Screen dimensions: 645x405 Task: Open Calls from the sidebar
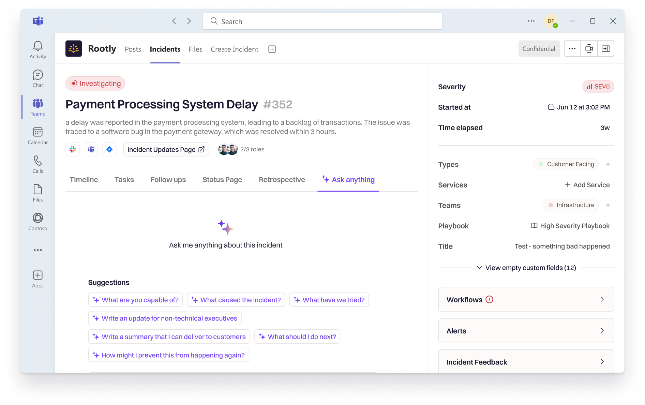click(37, 165)
